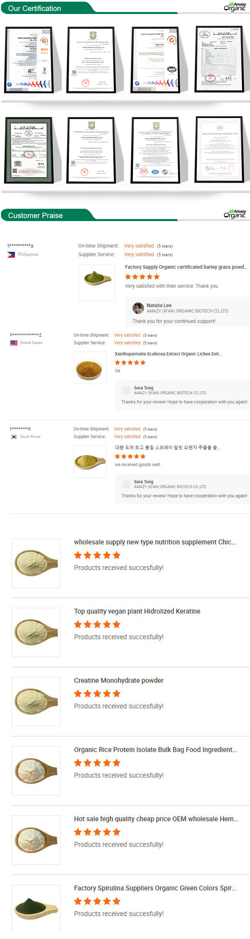Open the Xanthoparmelia Scabrosa Extract product link
Viewport: 250px width, 939px height.
tap(168, 353)
